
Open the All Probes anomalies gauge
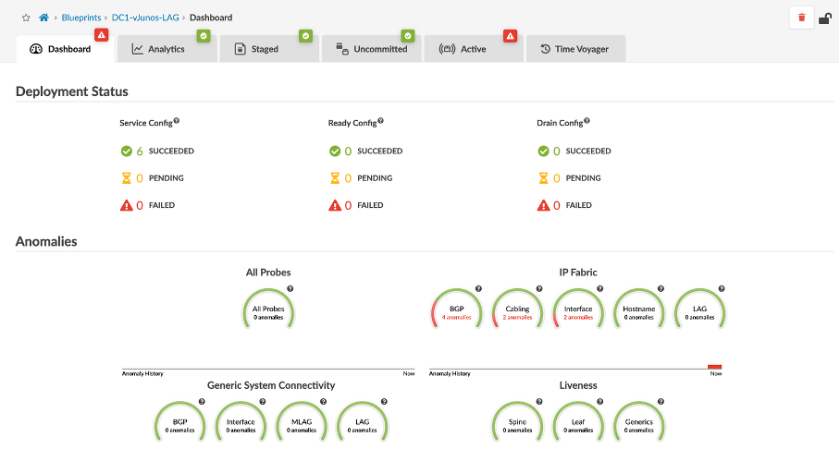[x=268, y=312]
